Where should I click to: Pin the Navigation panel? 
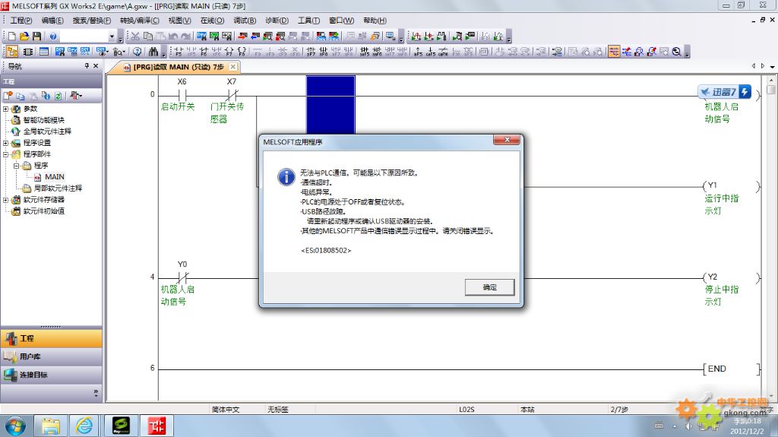(87, 65)
